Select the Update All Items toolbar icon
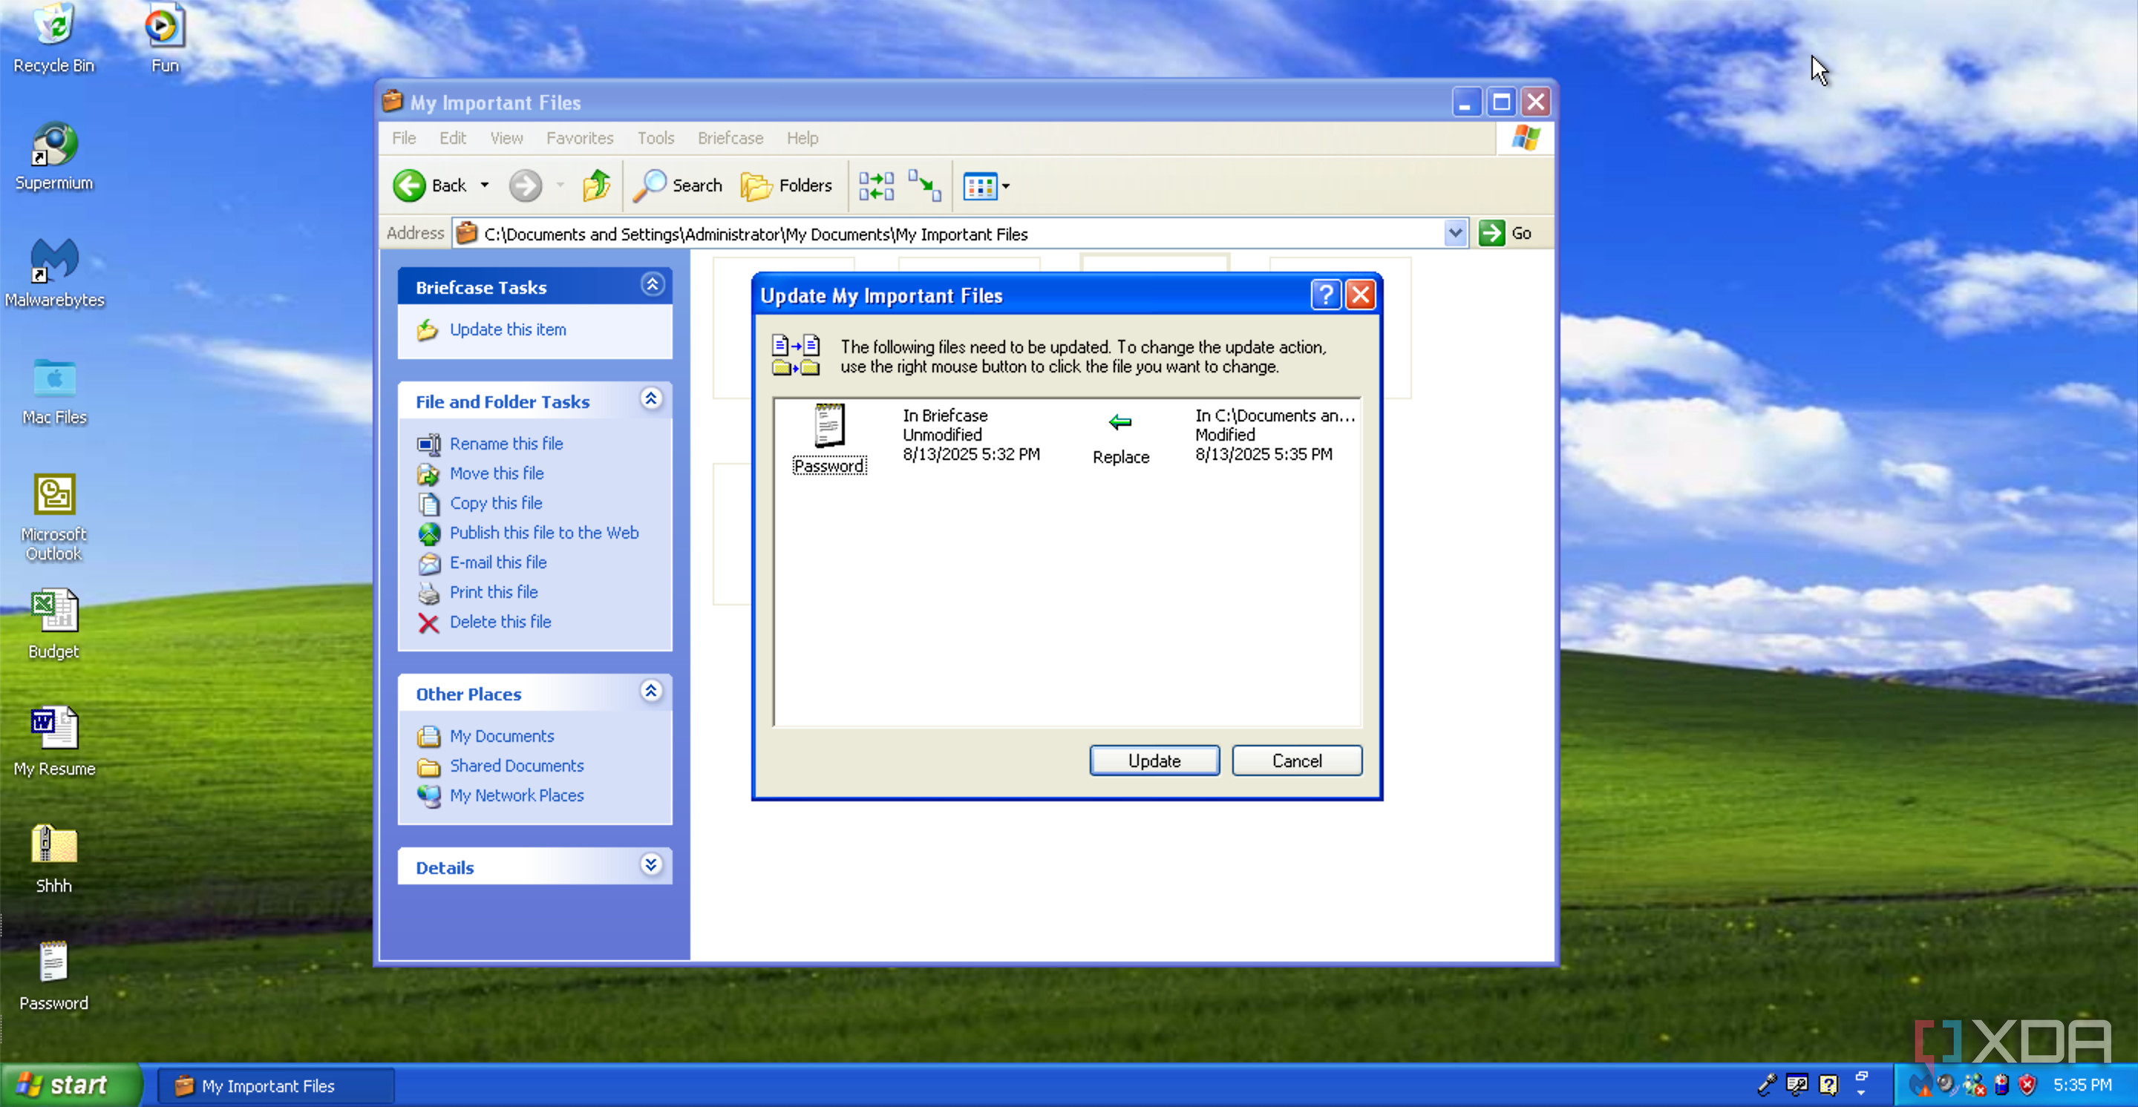Image resolution: width=2138 pixels, height=1107 pixels. (x=876, y=185)
